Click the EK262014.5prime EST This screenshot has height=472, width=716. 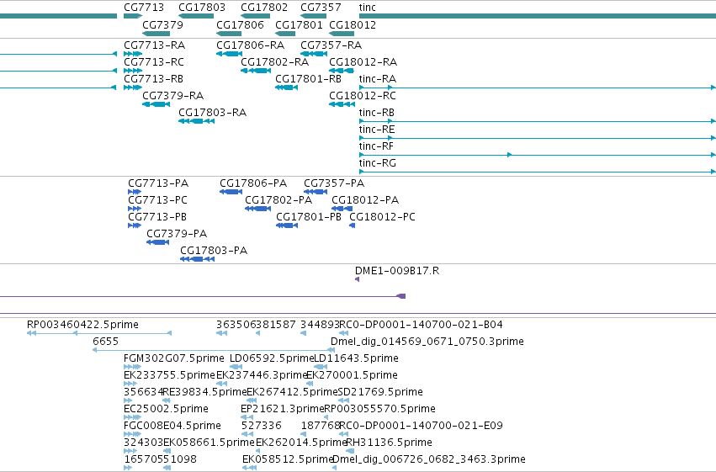(301, 443)
